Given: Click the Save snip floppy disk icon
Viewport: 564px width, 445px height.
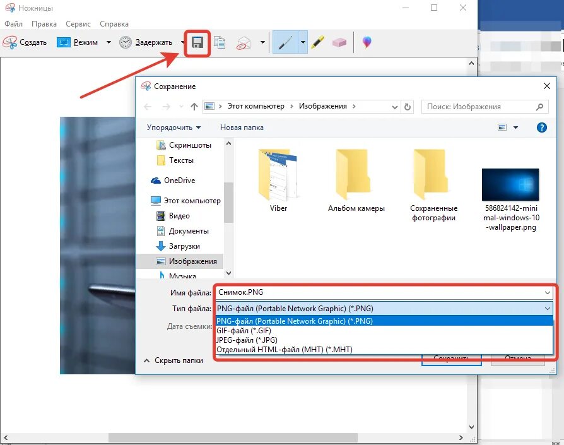Looking at the screenshot, I should [197, 43].
